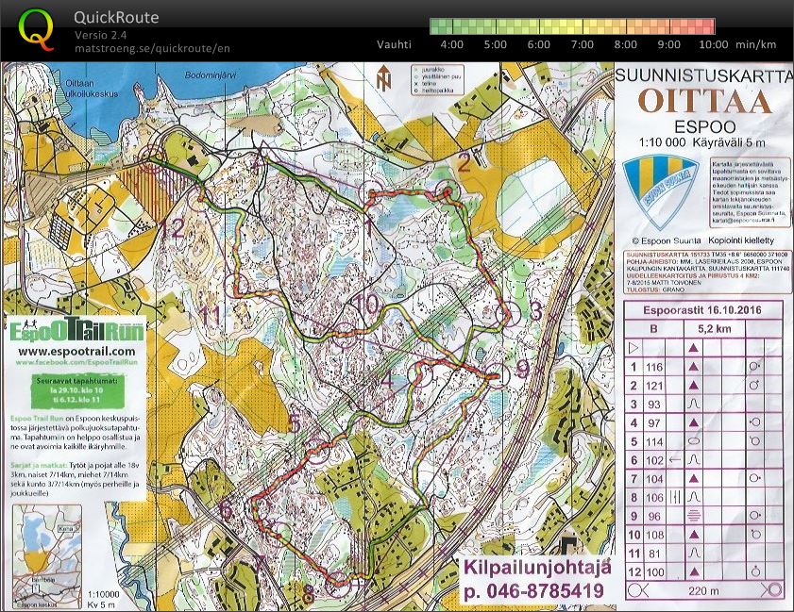This screenshot has width=794, height=612.
Task: Click the course class "B" cell
Action: click(653, 329)
